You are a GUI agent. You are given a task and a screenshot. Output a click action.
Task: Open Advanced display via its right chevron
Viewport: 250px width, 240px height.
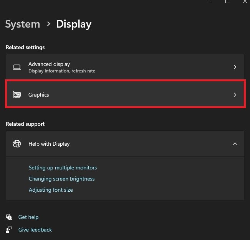pos(235,67)
